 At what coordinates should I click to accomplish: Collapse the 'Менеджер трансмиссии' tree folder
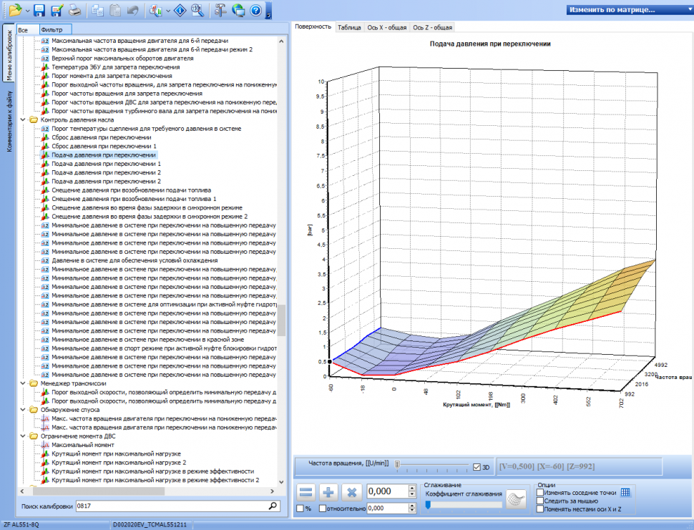[24, 383]
